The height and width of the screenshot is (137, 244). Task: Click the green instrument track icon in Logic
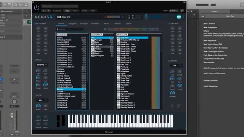(x=29, y=22)
